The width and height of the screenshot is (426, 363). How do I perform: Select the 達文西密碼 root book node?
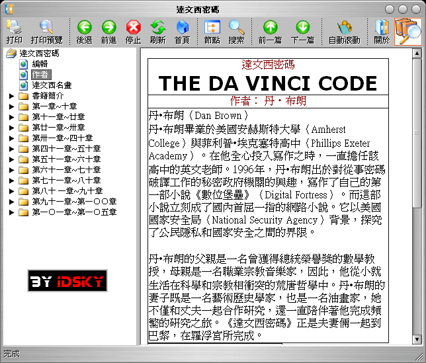[39, 53]
